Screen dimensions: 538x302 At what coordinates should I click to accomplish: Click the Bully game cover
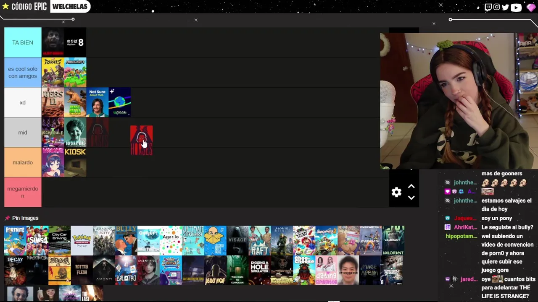126,240
